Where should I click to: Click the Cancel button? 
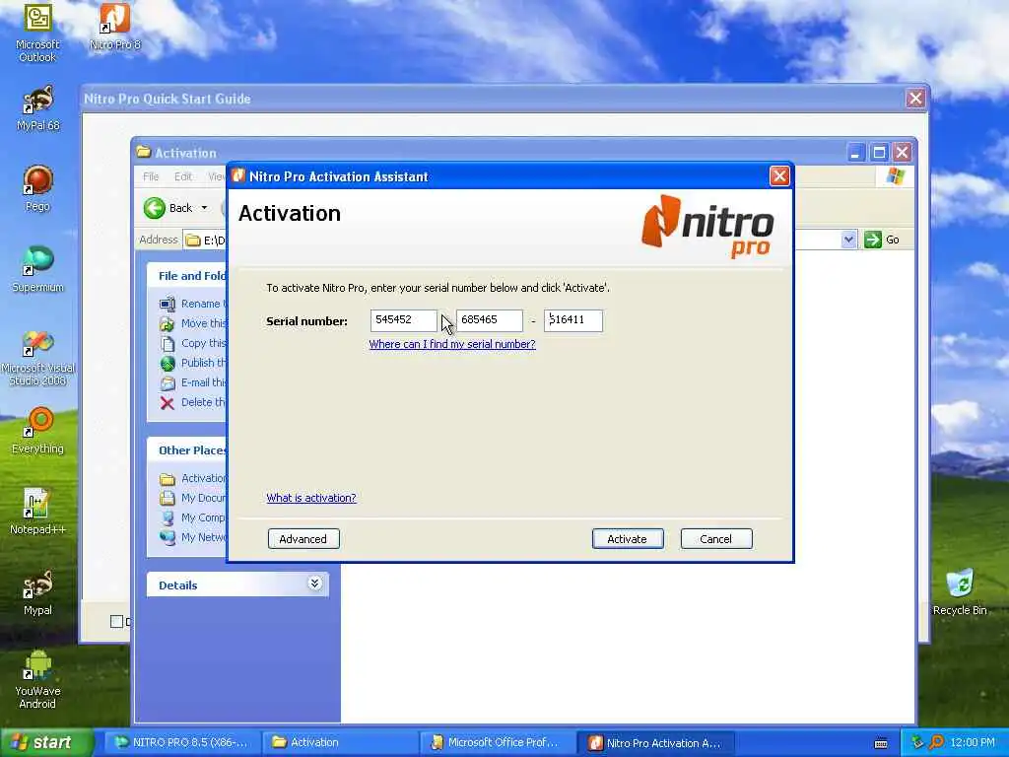click(x=716, y=539)
